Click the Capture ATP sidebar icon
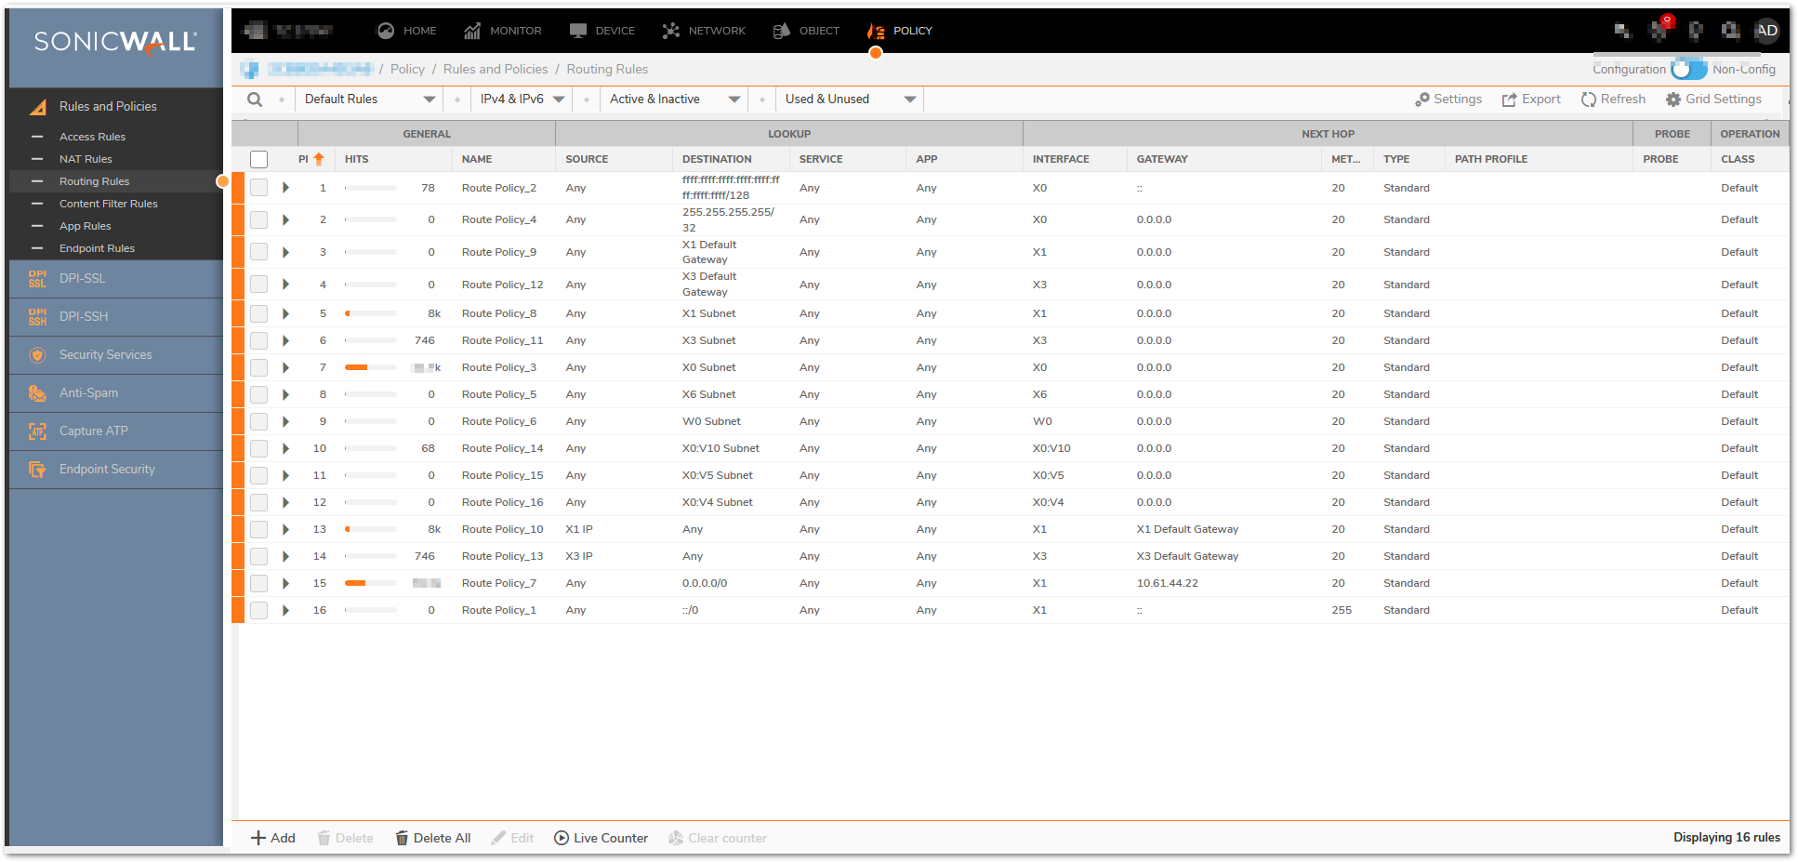This screenshot has width=1798, height=862. click(37, 431)
